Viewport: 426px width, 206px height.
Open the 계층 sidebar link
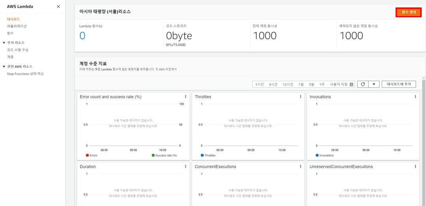pos(10,57)
